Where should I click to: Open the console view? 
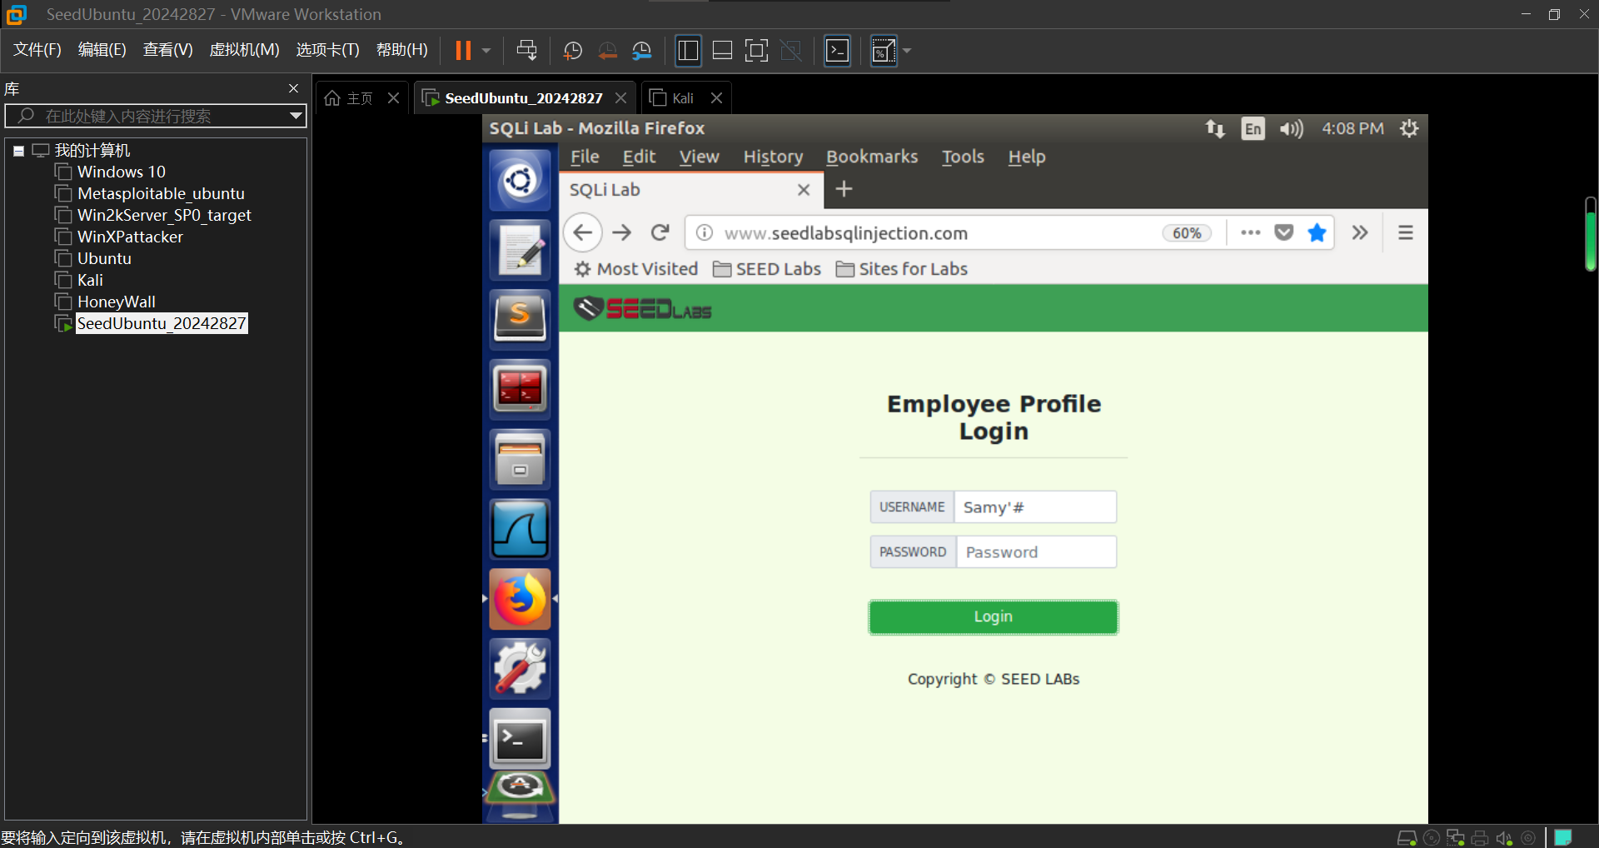pos(837,51)
